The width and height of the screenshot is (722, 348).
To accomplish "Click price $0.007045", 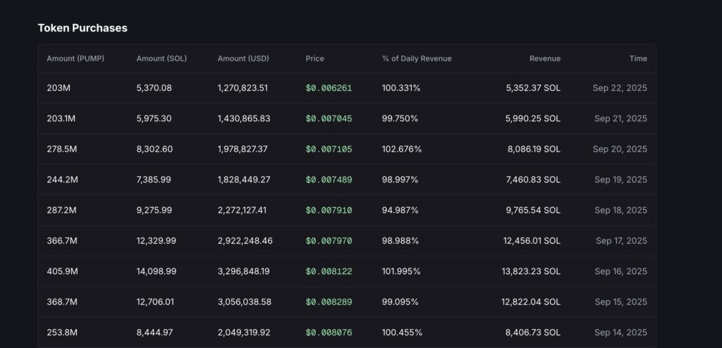I will (x=329, y=118).
